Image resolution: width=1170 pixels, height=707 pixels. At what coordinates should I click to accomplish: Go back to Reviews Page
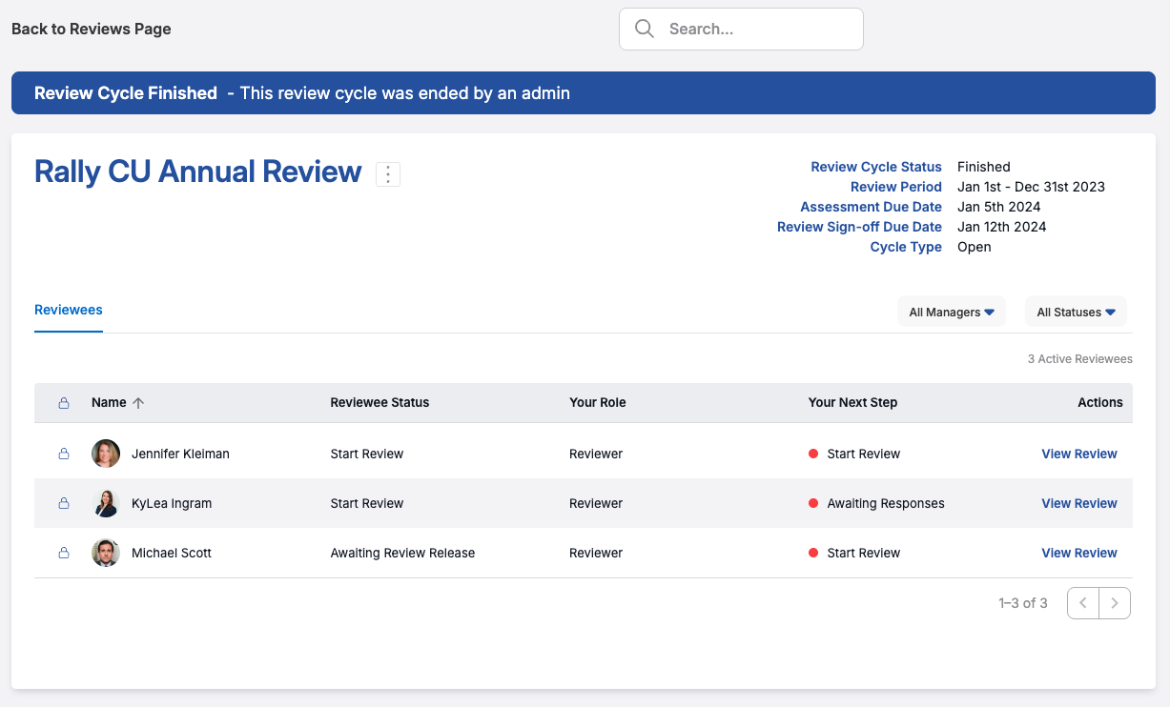pos(92,29)
